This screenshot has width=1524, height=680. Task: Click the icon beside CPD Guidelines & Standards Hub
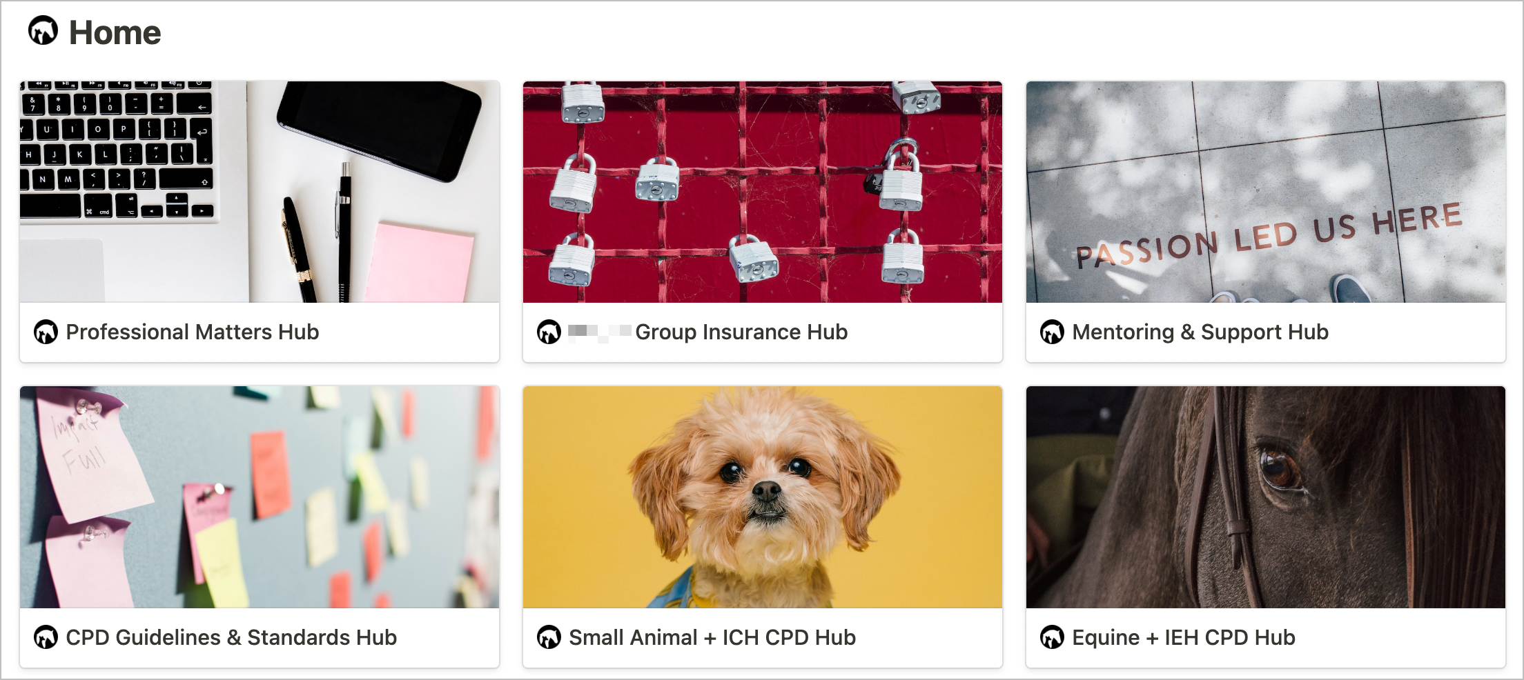[x=46, y=637]
